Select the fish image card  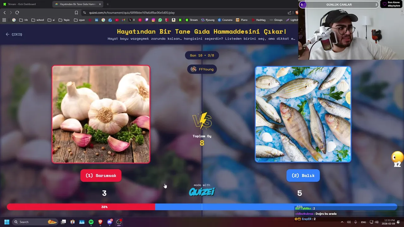(303, 114)
